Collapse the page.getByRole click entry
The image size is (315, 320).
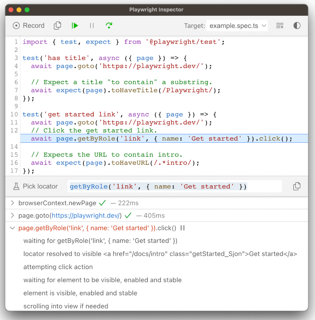[12, 228]
